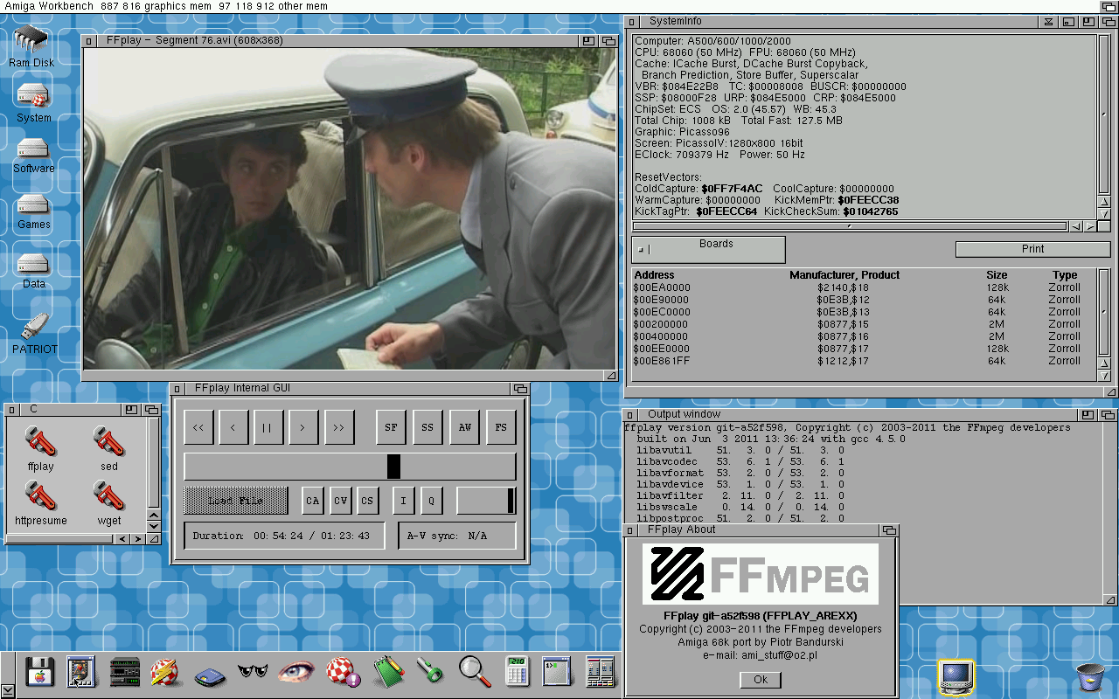The height and width of the screenshot is (699, 1119).
Task: Click the I info button
Action: click(x=403, y=501)
